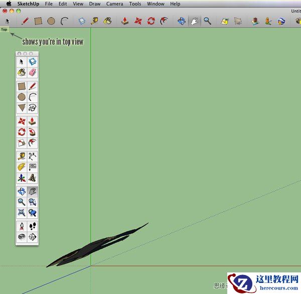Click the Add New Building icon
This screenshot has height=294, width=301.
click(x=255, y=21)
